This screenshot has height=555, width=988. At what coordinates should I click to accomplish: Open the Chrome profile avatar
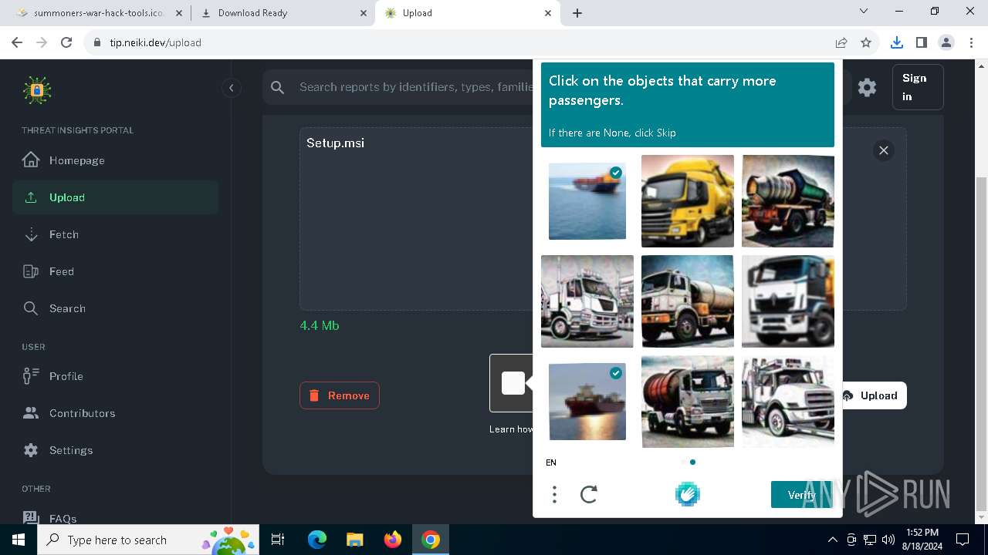[946, 42]
